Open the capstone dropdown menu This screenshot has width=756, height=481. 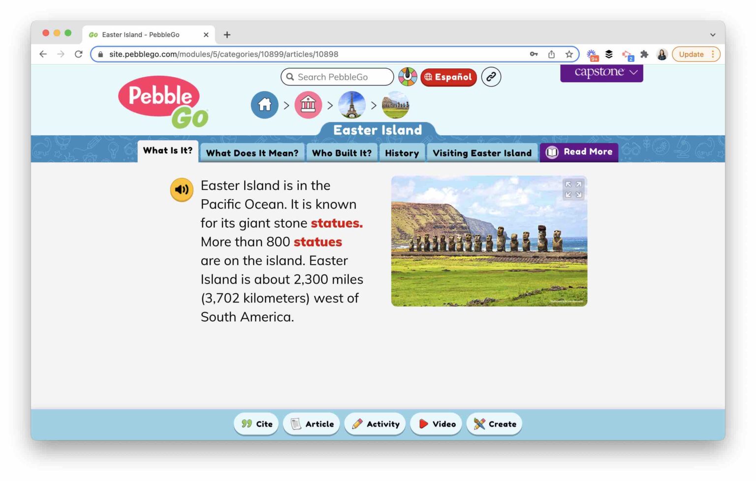601,72
